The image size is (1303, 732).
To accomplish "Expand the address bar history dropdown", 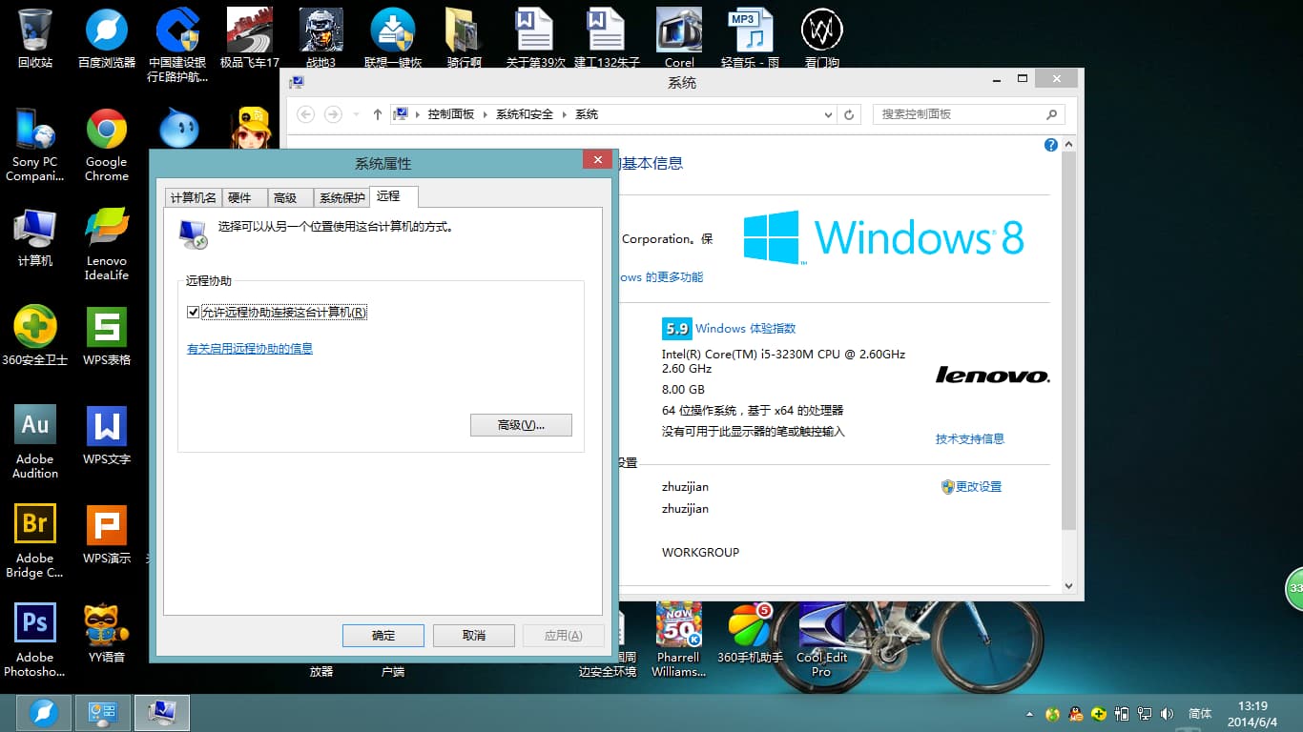I will click(828, 114).
